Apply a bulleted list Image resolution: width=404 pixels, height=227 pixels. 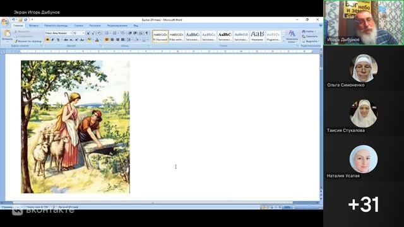[107, 33]
